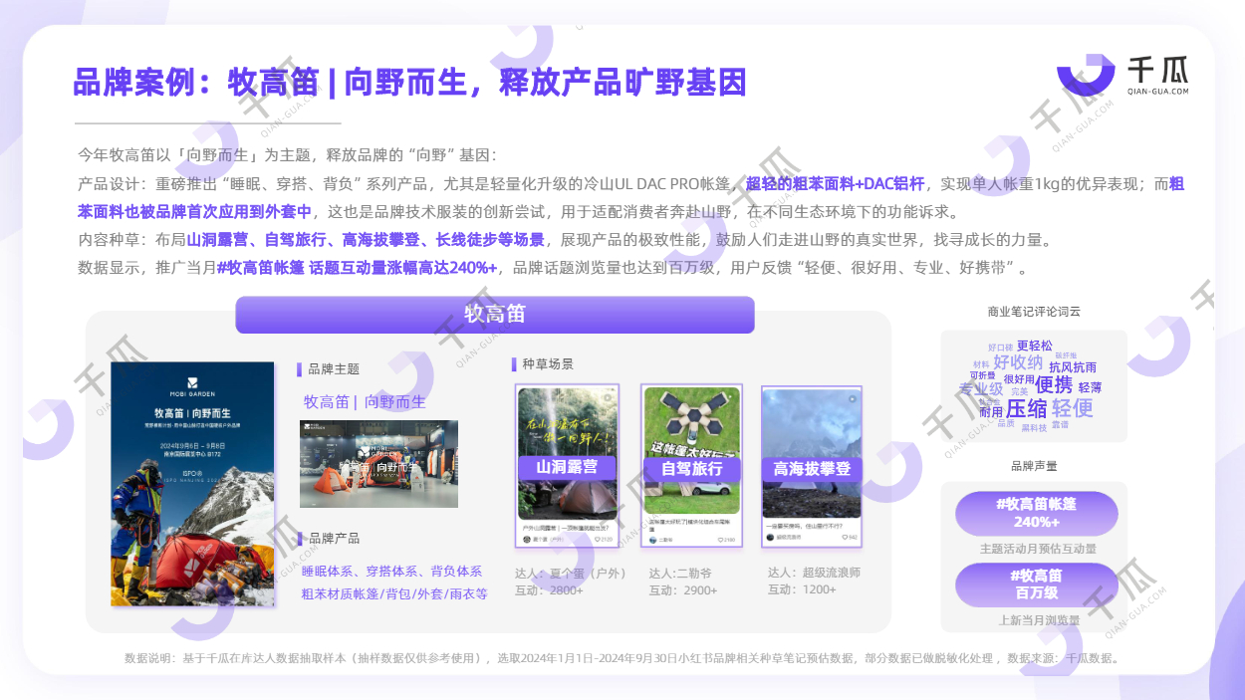This screenshot has height=700, width=1245.
Task: Click the heart like icon on the 高海拔攀登 card
Action: 844,537
